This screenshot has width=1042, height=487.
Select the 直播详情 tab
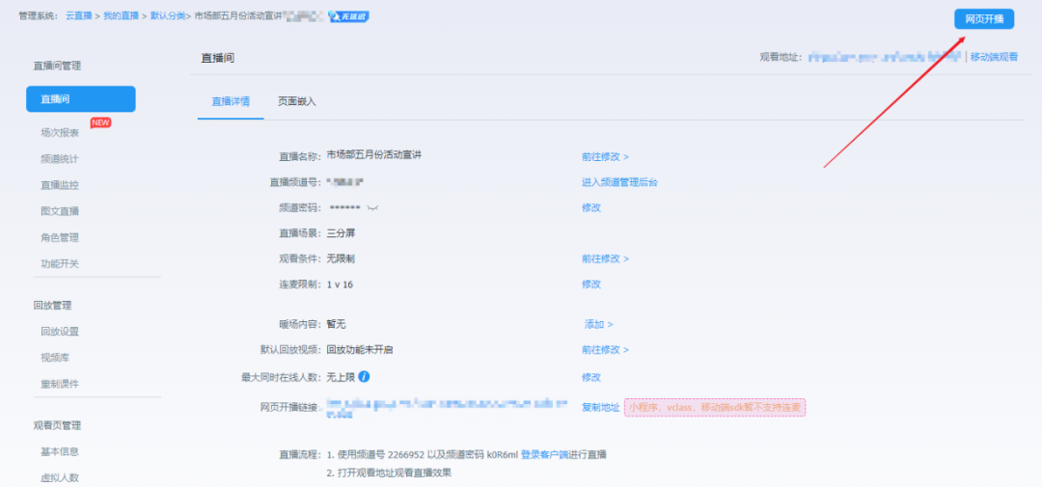231,101
